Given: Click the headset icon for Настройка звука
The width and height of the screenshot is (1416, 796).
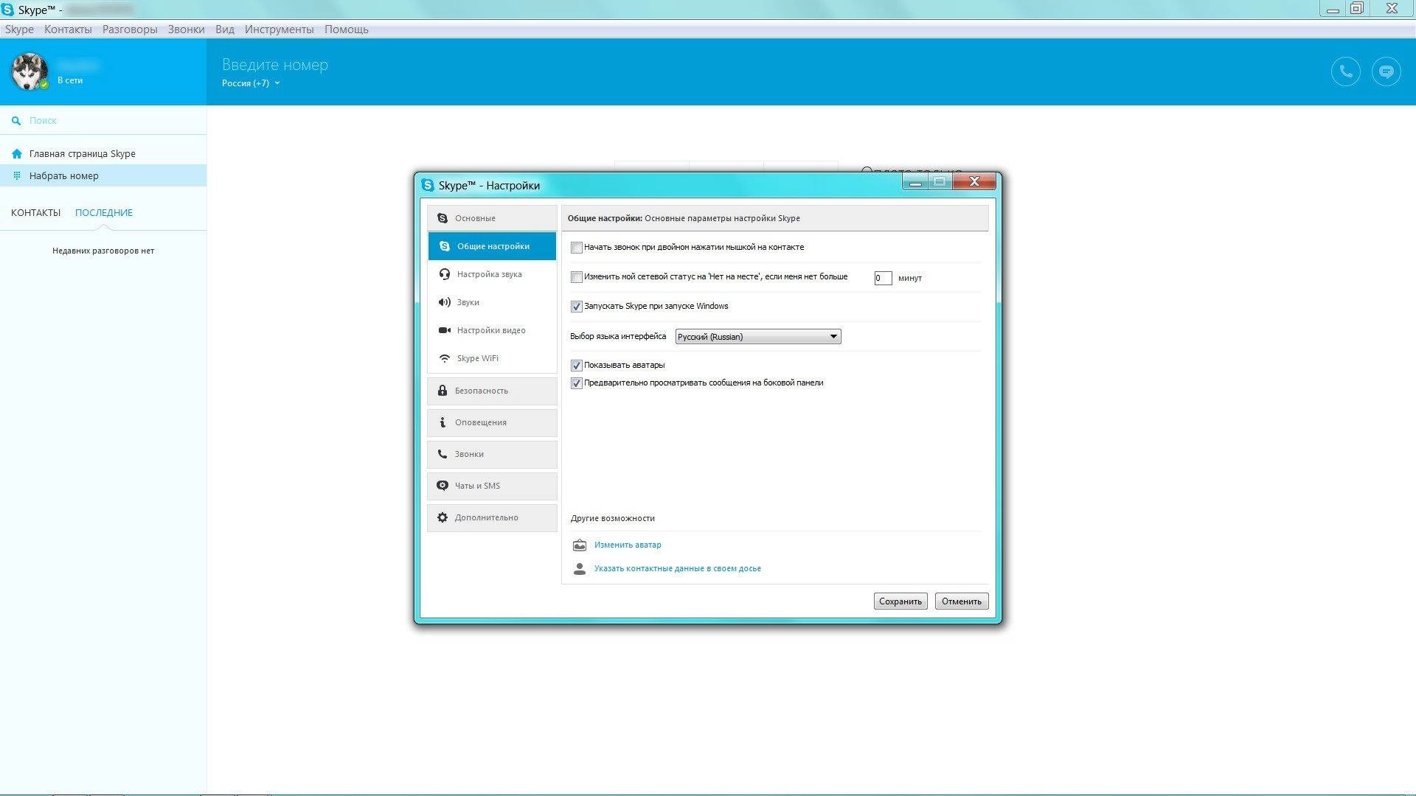Looking at the screenshot, I should [445, 274].
